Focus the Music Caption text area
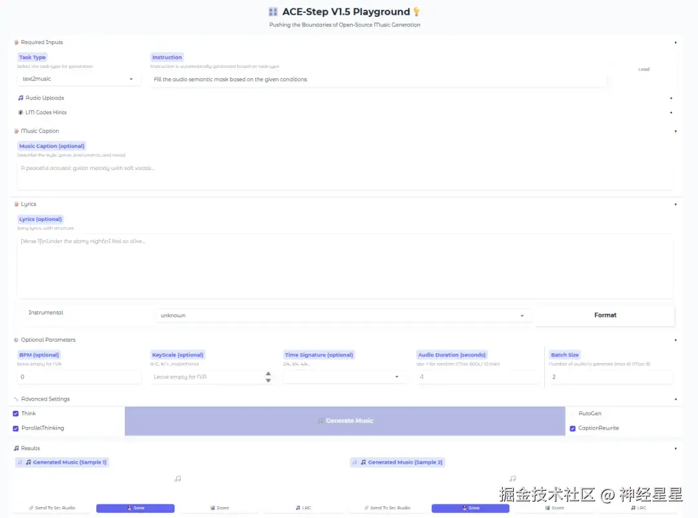This screenshot has width=698, height=518. tap(345, 175)
